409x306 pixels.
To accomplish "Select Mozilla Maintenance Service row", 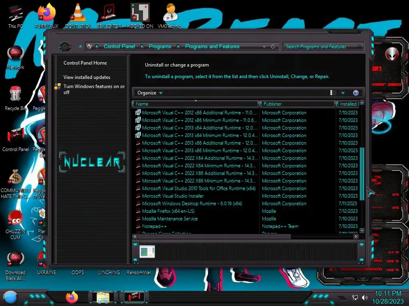I will point(246,219).
